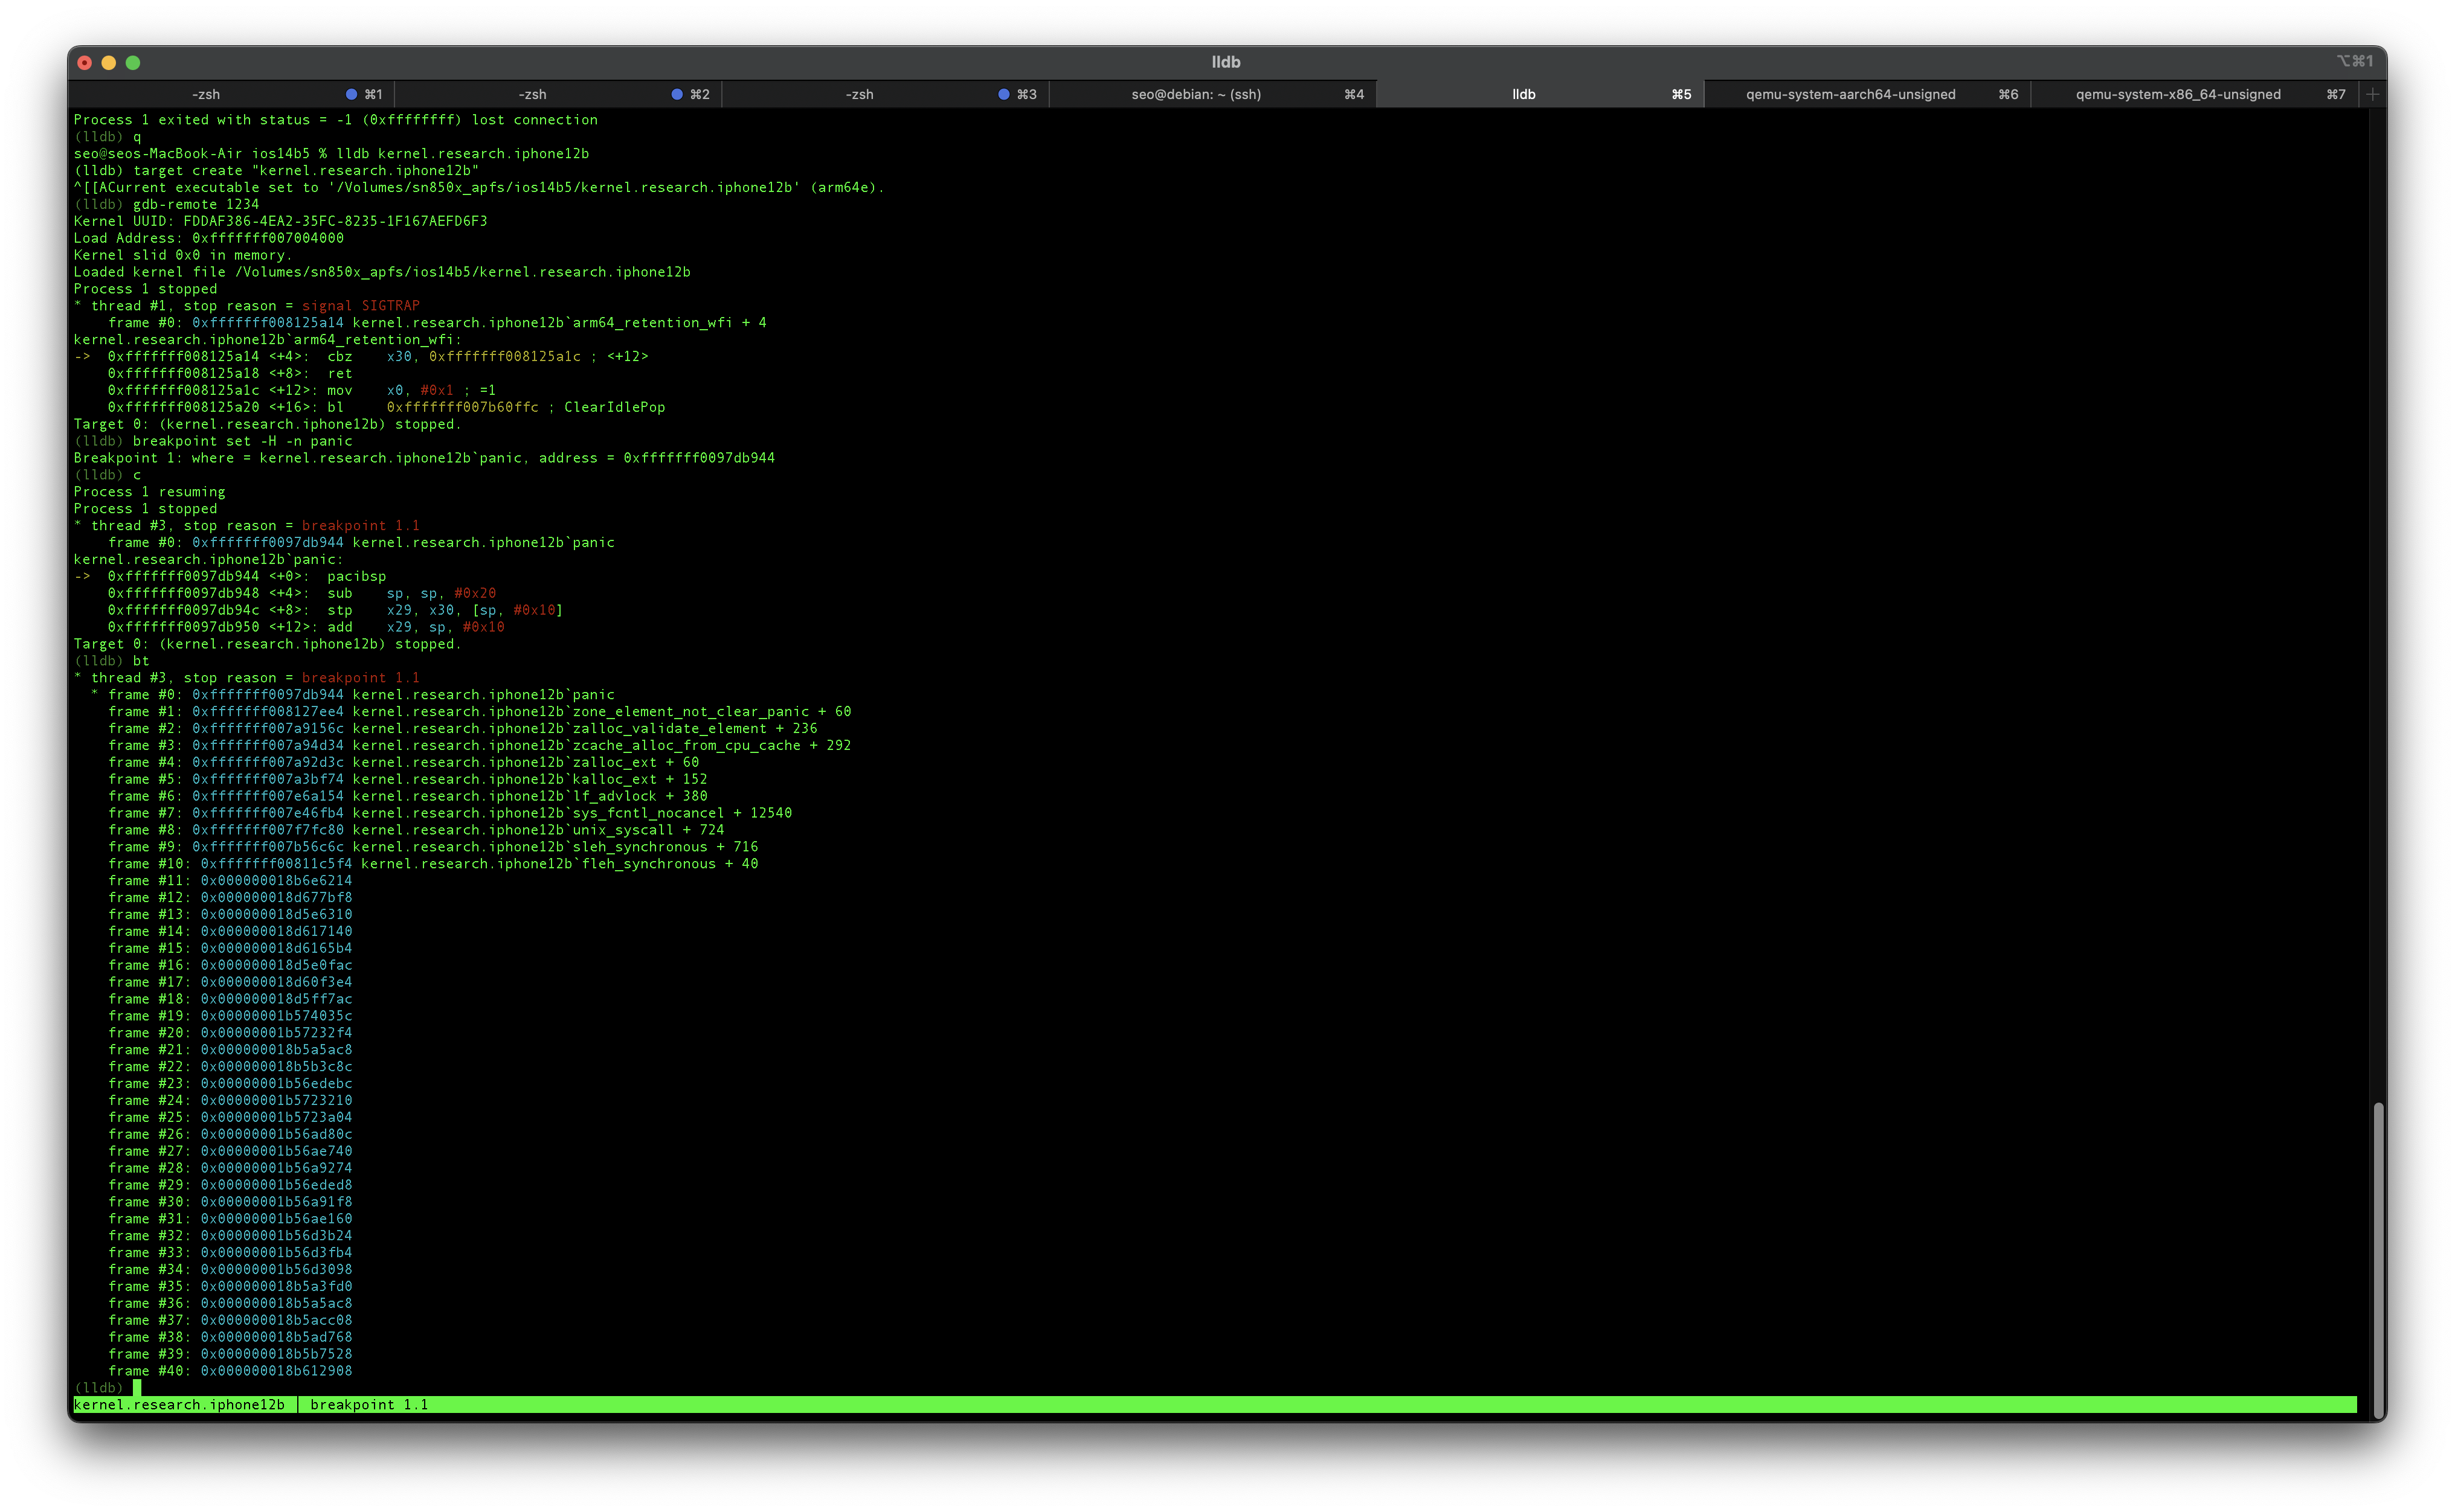Click frame #6 lf_advlock line
The image size is (2455, 1512).
click(407, 797)
